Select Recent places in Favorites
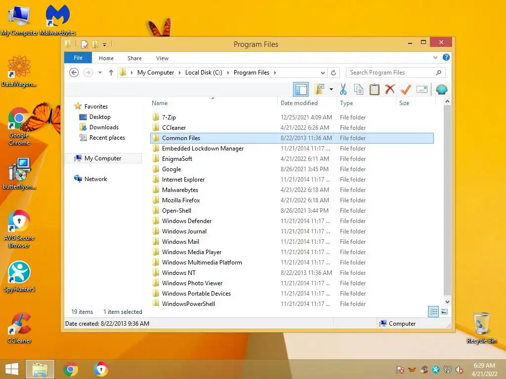Image resolution: width=506 pixels, height=379 pixels. pyautogui.click(x=107, y=138)
